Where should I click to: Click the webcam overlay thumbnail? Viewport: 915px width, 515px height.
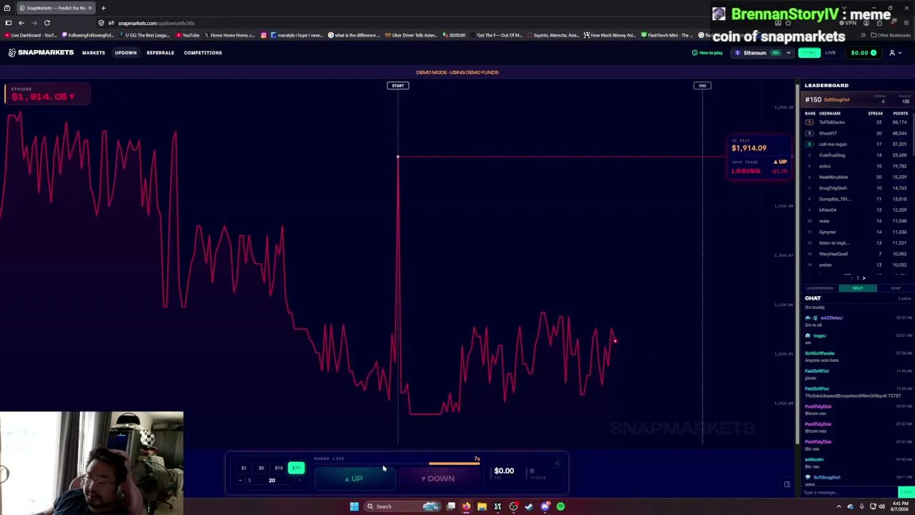(x=91, y=463)
